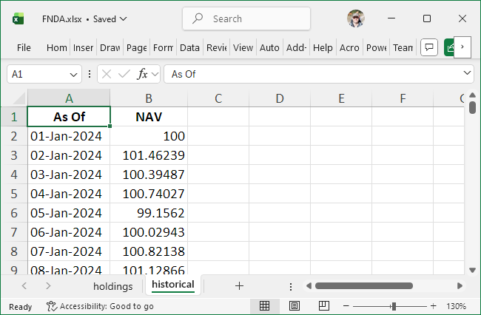Open the View ribbon tab
The height and width of the screenshot is (315, 481).
[243, 48]
